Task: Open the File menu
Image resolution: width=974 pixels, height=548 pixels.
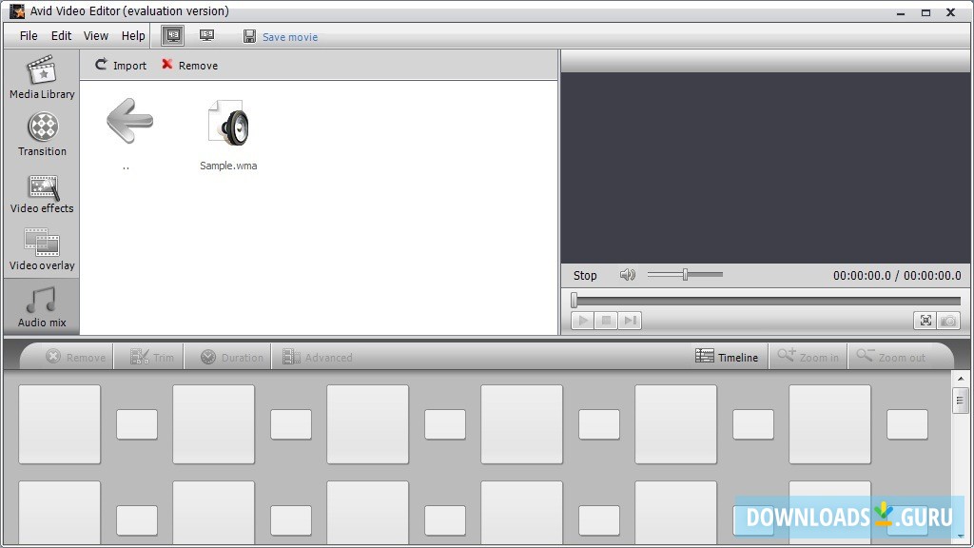Action: tap(29, 36)
